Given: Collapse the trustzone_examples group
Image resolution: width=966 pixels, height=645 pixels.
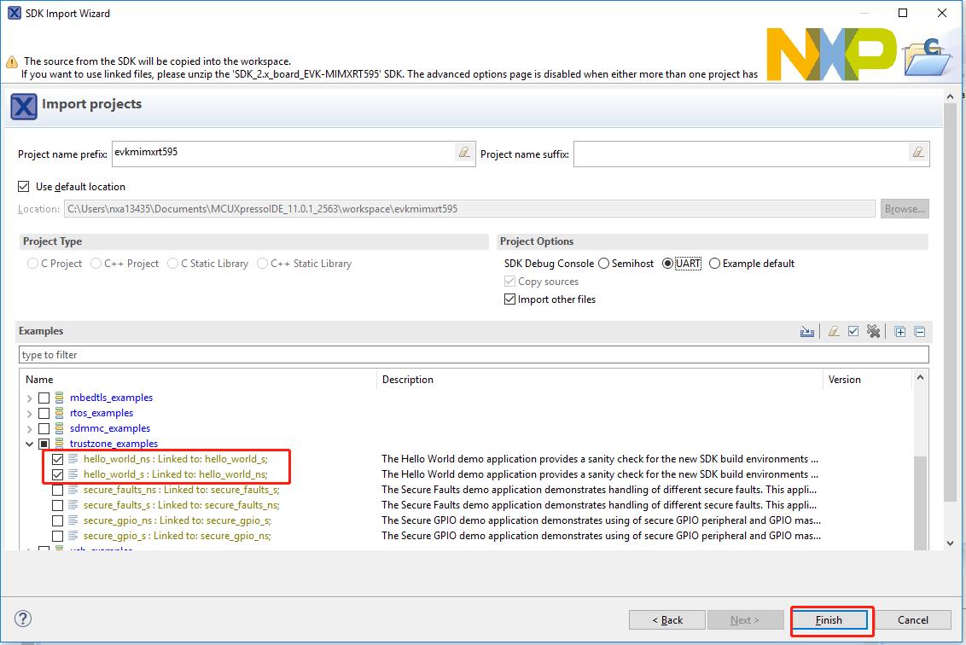Looking at the screenshot, I should click(30, 444).
